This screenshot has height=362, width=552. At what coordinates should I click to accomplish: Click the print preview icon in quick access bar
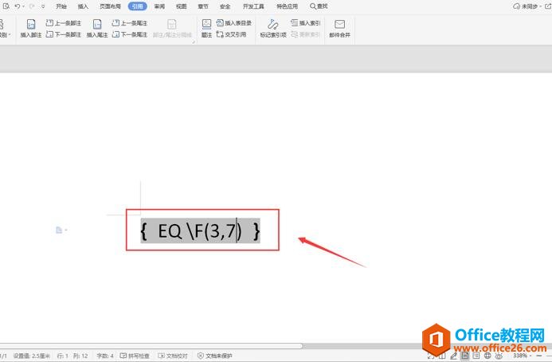coord(6,6)
